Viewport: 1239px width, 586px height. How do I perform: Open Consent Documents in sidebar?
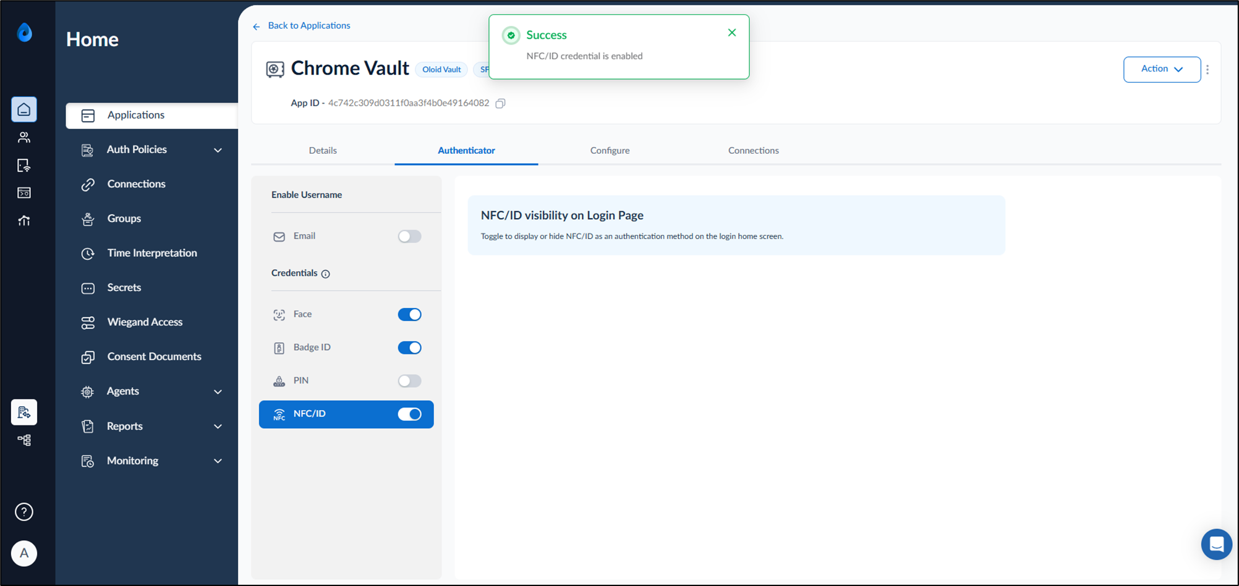coord(154,357)
